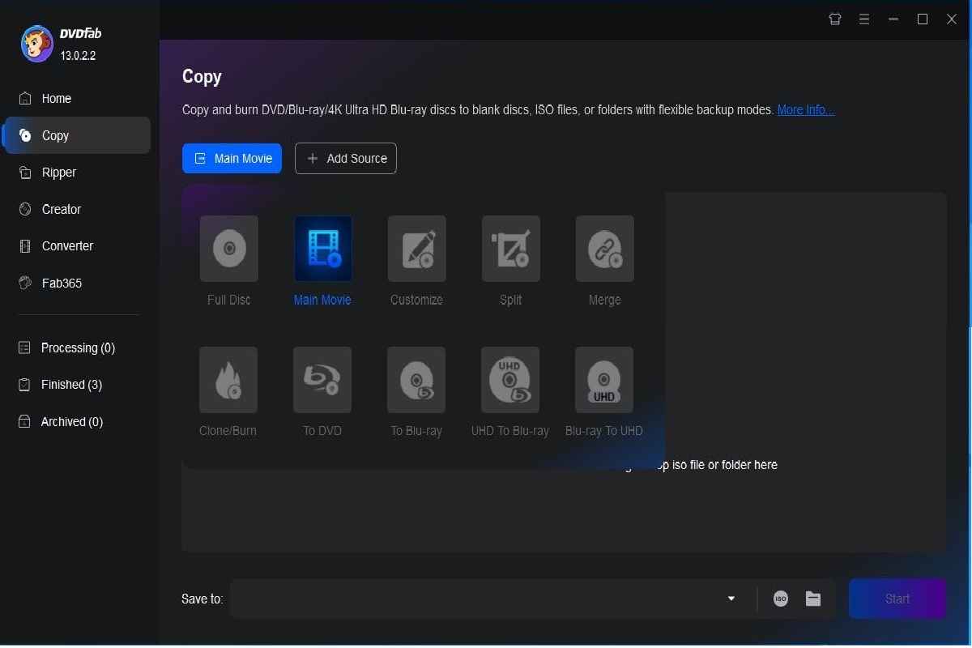This screenshot has height=648, width=972.
Task: Go to Home in sidebar
Action: pyautogui.click(x=77, y=98)
